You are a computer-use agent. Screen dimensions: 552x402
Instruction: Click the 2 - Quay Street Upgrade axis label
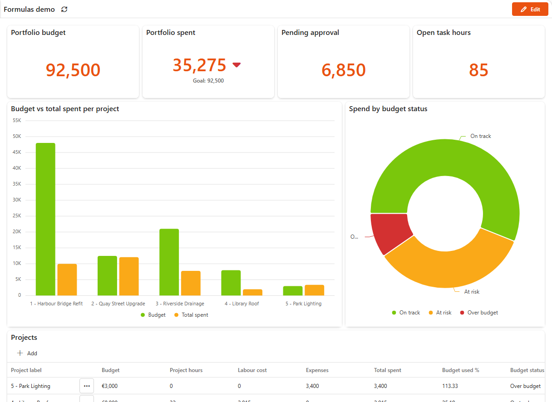click(x=118, y=304)
